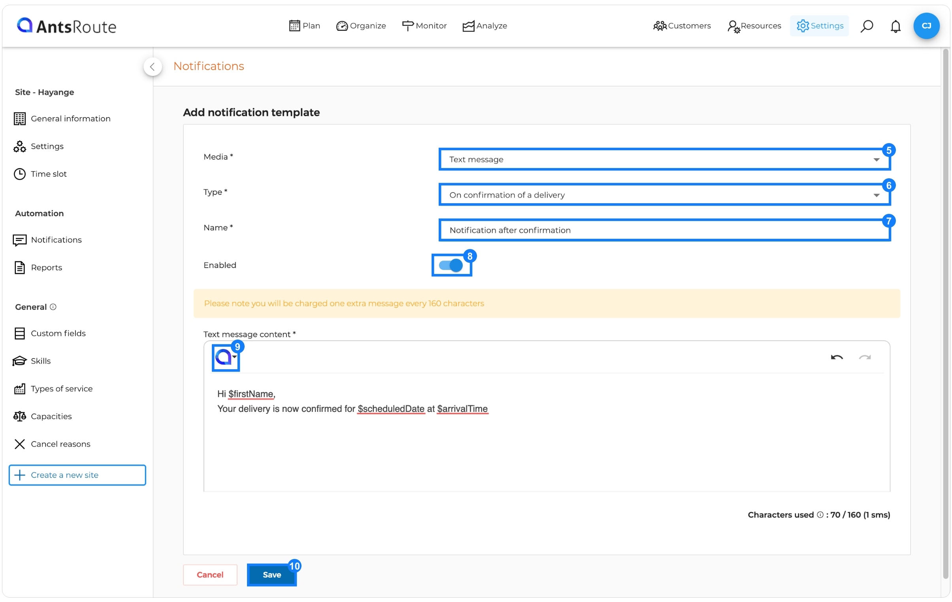
Task: Click the Name input field
Action: (x=664, y=230)
